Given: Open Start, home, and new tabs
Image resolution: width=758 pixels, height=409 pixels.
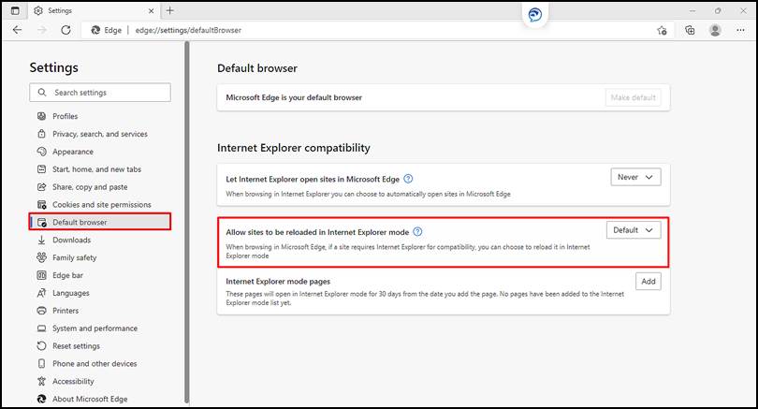Looking at the screenshot, I should coord(96,169).
